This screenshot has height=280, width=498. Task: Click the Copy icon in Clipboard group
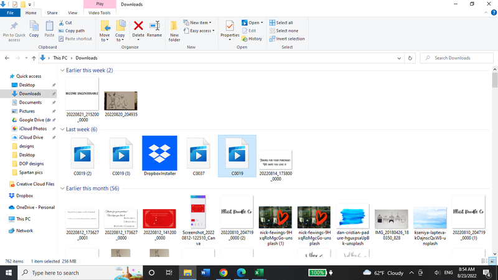click(34, 29)
